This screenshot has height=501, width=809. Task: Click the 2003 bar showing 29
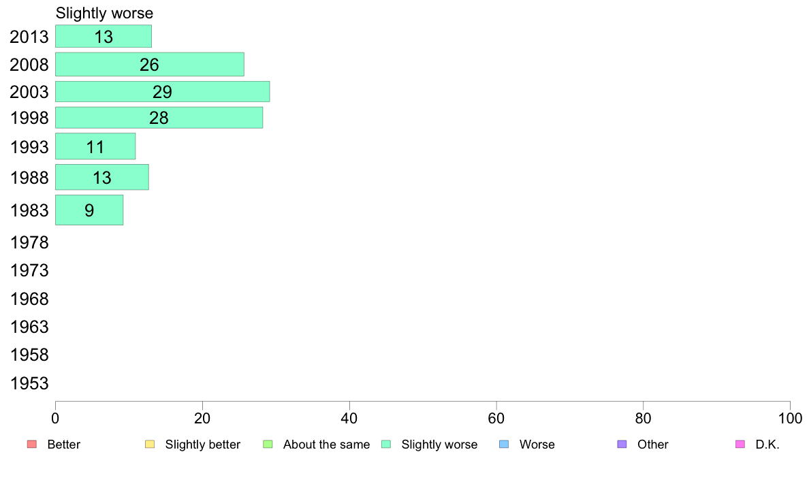tap(163, 91)
